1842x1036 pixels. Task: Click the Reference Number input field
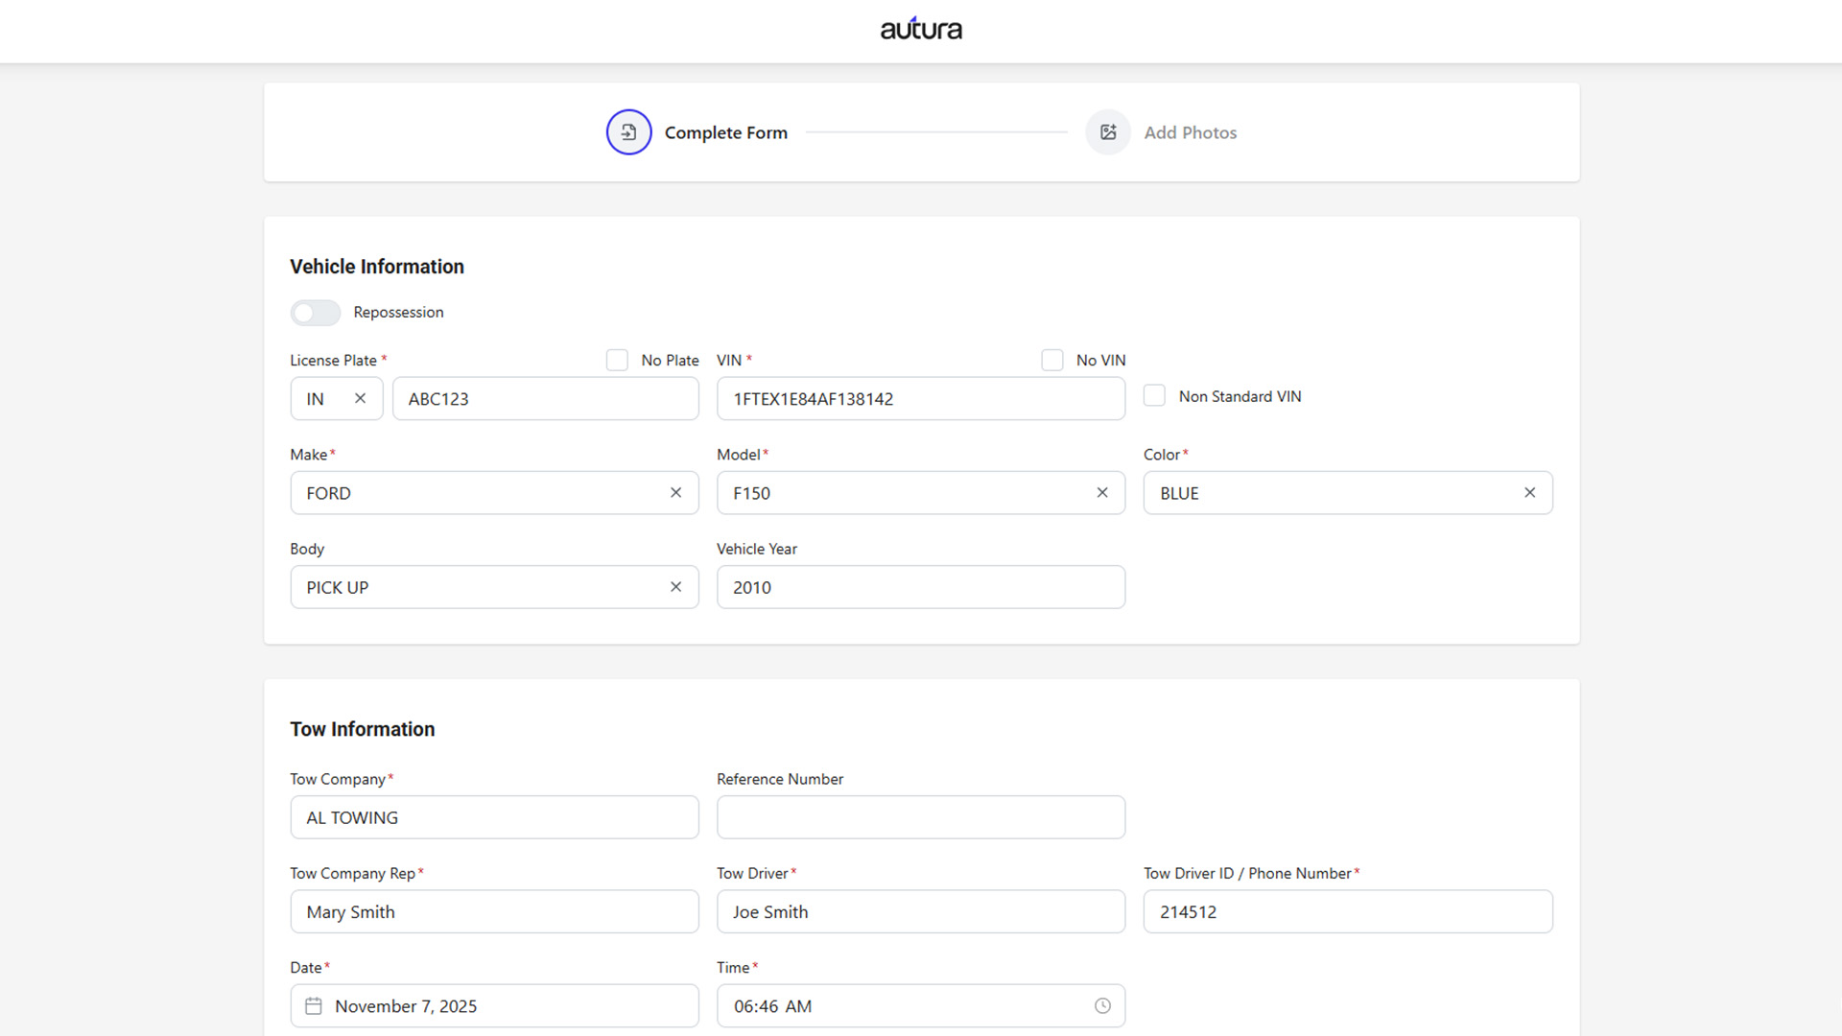(920, 817)
